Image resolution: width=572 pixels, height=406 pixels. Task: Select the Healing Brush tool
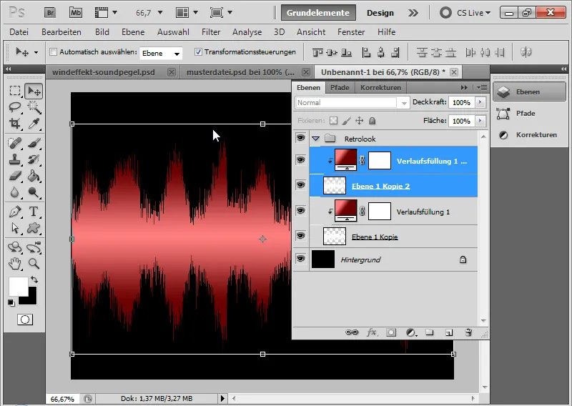(15, 143)
